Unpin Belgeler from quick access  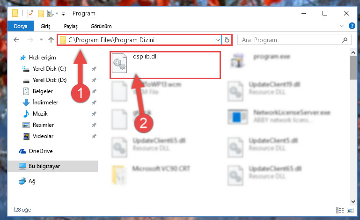coord(94,91)
